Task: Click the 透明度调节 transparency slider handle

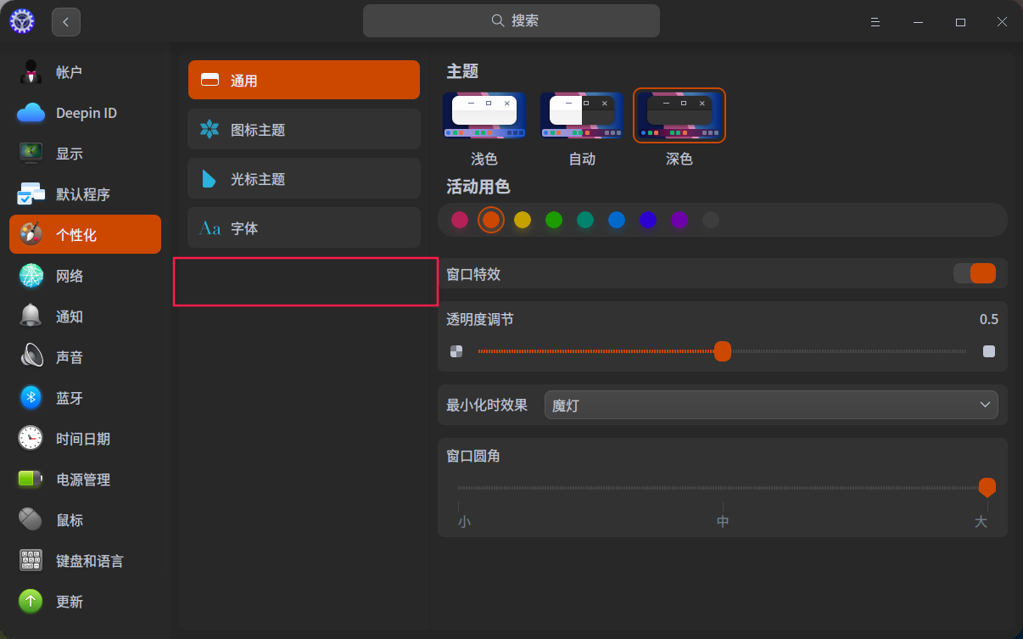Action: 723,351
